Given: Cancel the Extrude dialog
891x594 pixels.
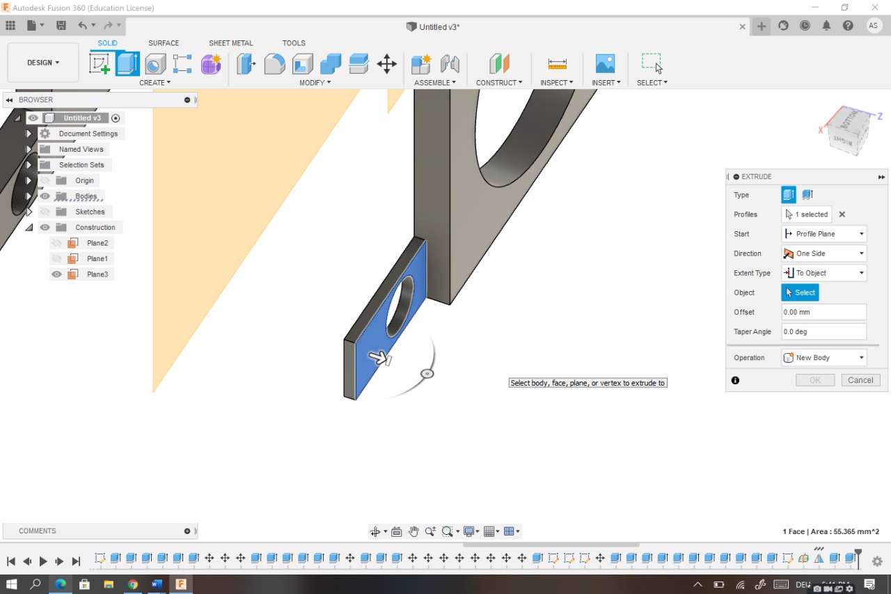Looking at the screenshot, I should click(860, 380).
